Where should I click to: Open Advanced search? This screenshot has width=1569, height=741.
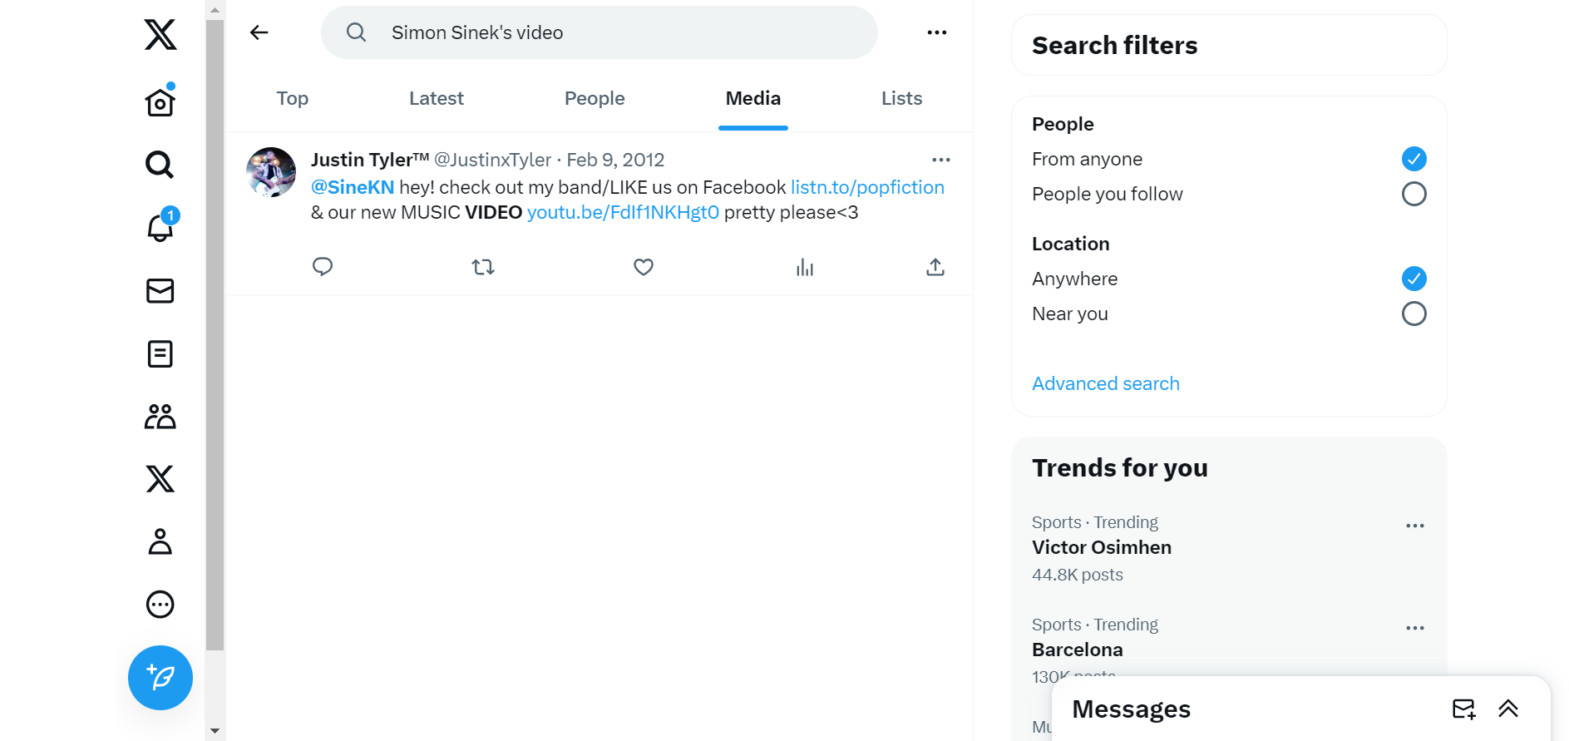click(1105, 383)
